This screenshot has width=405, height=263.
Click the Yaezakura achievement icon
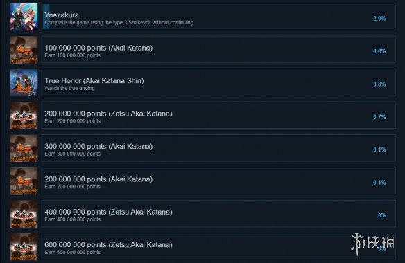coord(24,17)
